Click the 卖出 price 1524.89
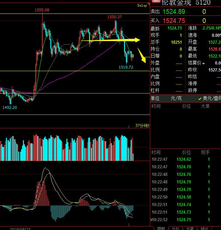This screenshot has height=230, width=221. pos(174,12)
